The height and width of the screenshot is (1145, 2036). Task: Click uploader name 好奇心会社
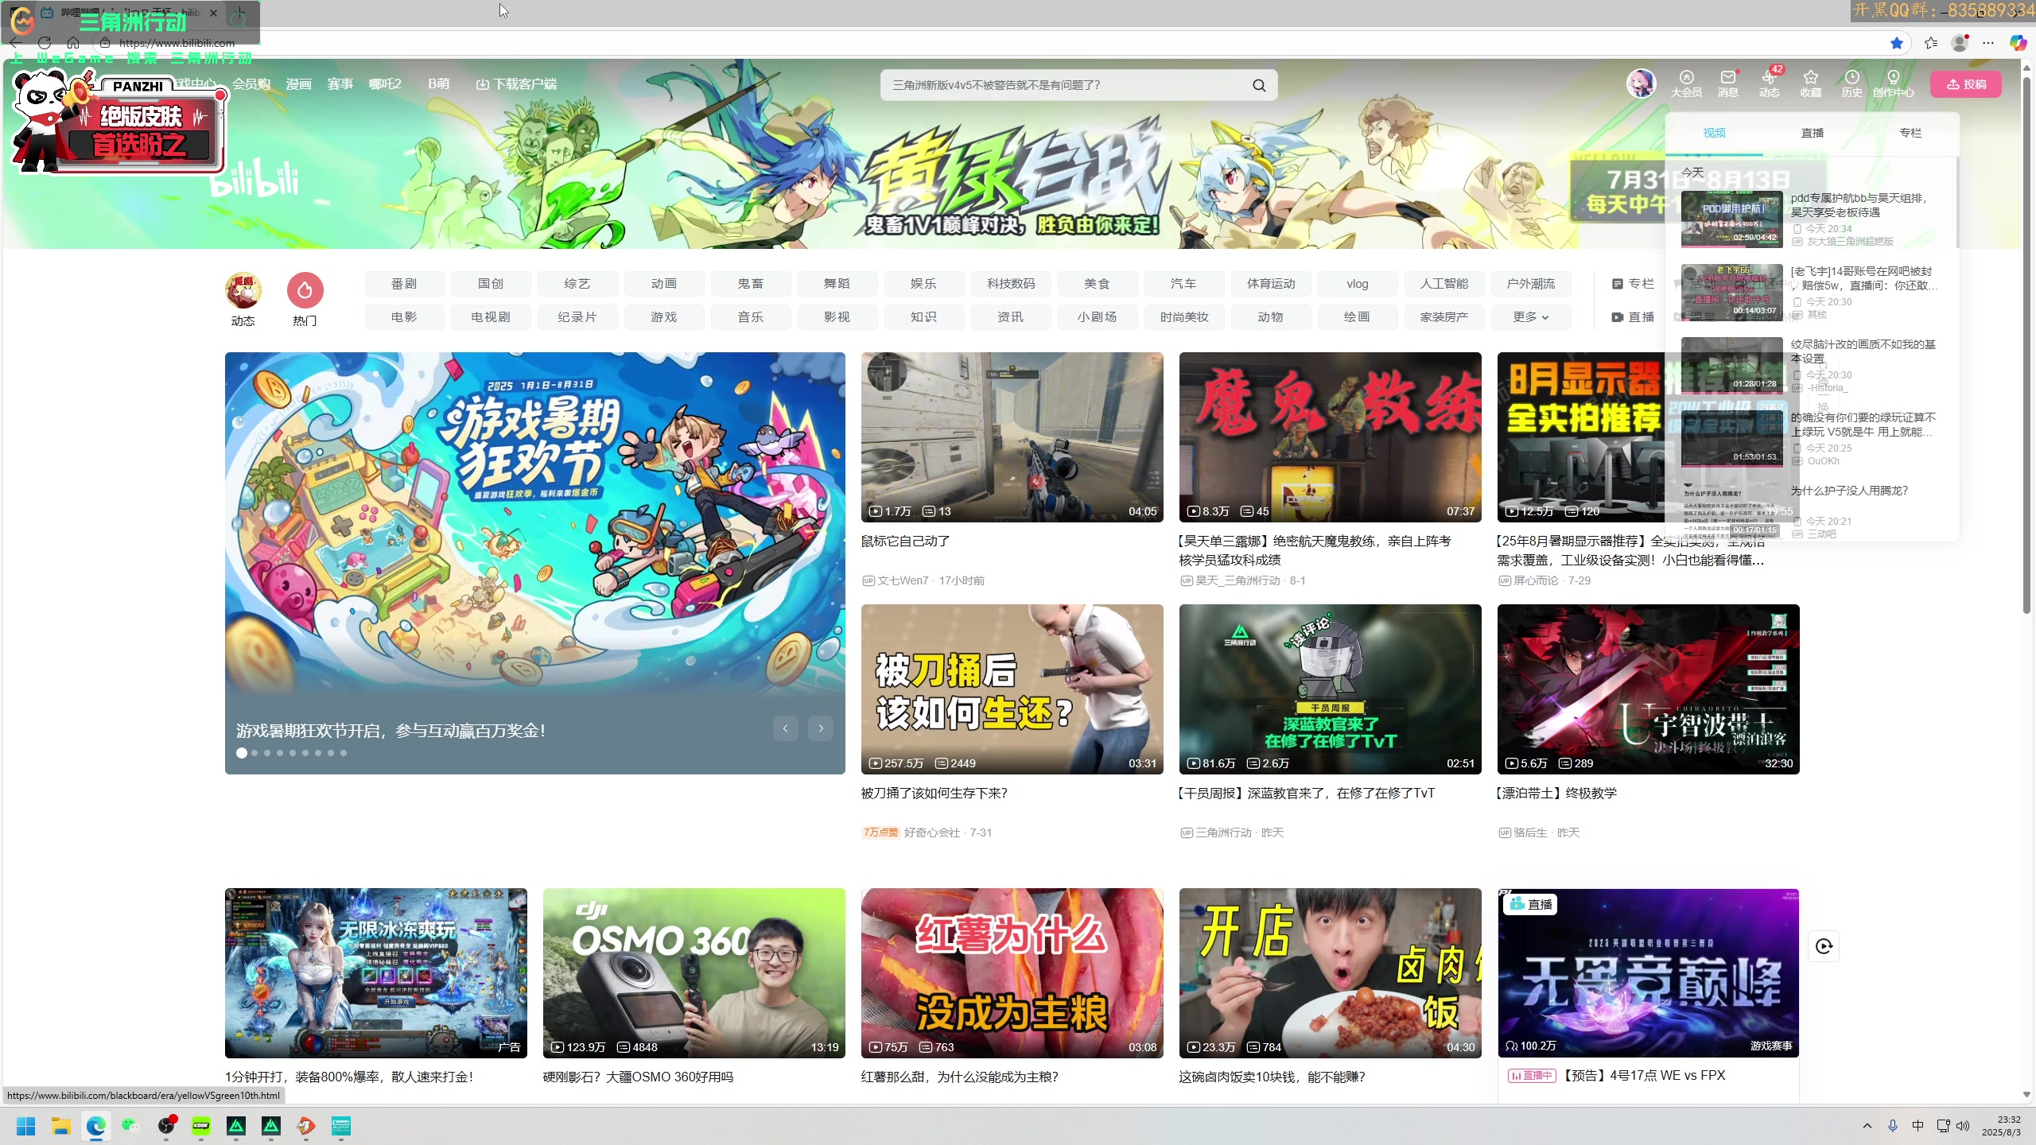[931, 833]
